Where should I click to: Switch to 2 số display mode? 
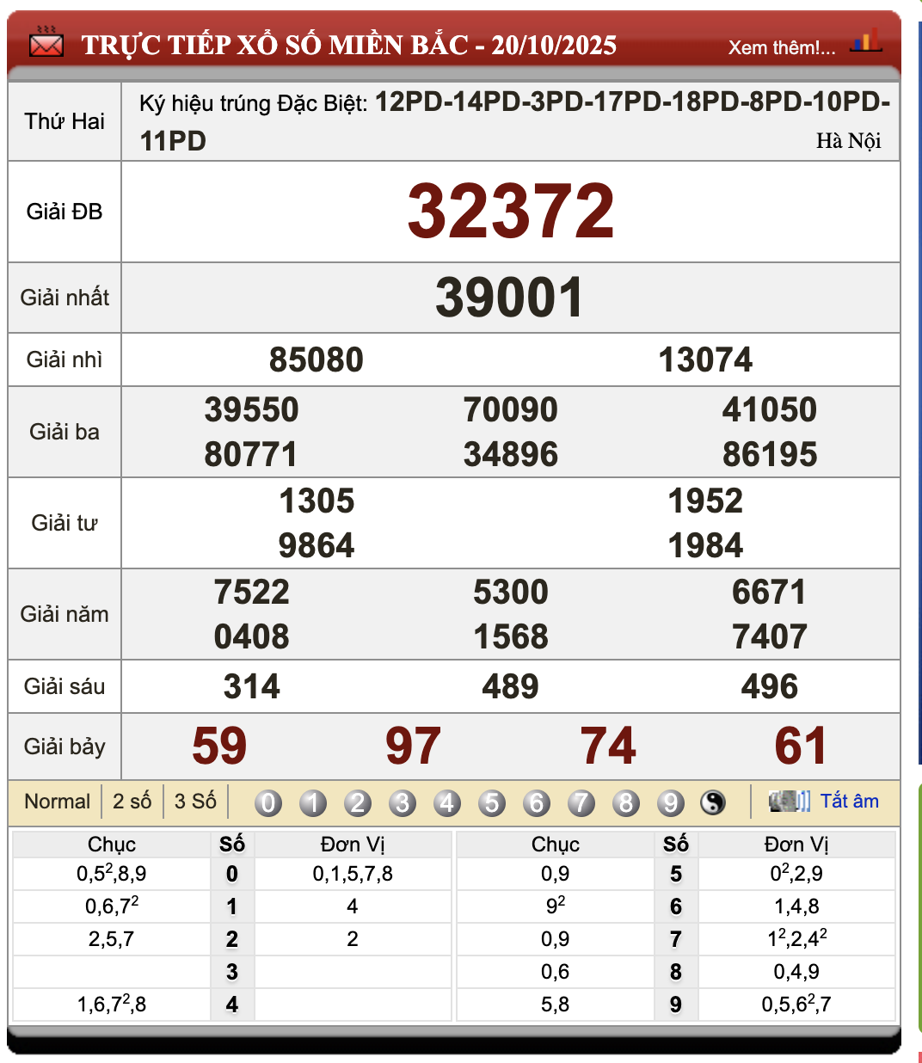point(132,802)
